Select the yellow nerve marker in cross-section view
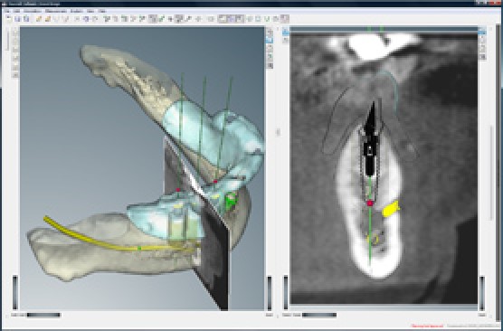Screen dimensions: 503x331 (391, 209)
